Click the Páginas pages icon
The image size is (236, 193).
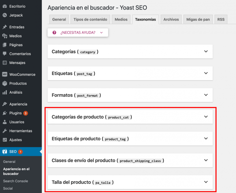[5, 45]
